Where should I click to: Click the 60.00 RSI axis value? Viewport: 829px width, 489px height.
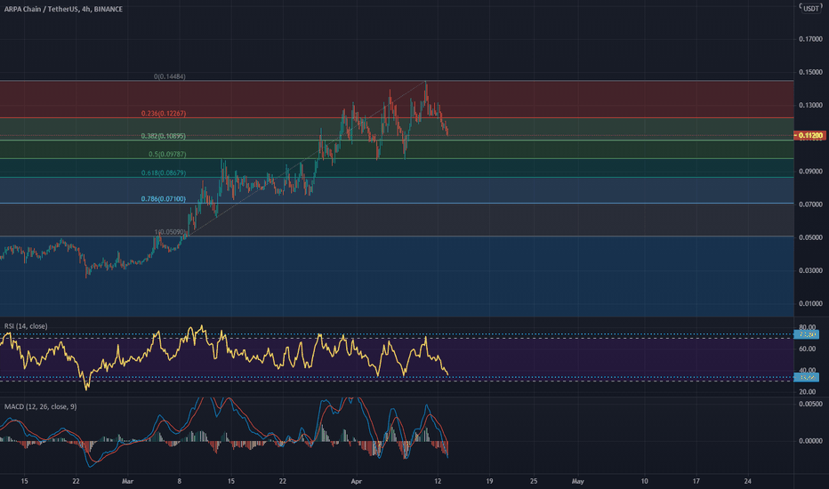click(x=808, y=349)
